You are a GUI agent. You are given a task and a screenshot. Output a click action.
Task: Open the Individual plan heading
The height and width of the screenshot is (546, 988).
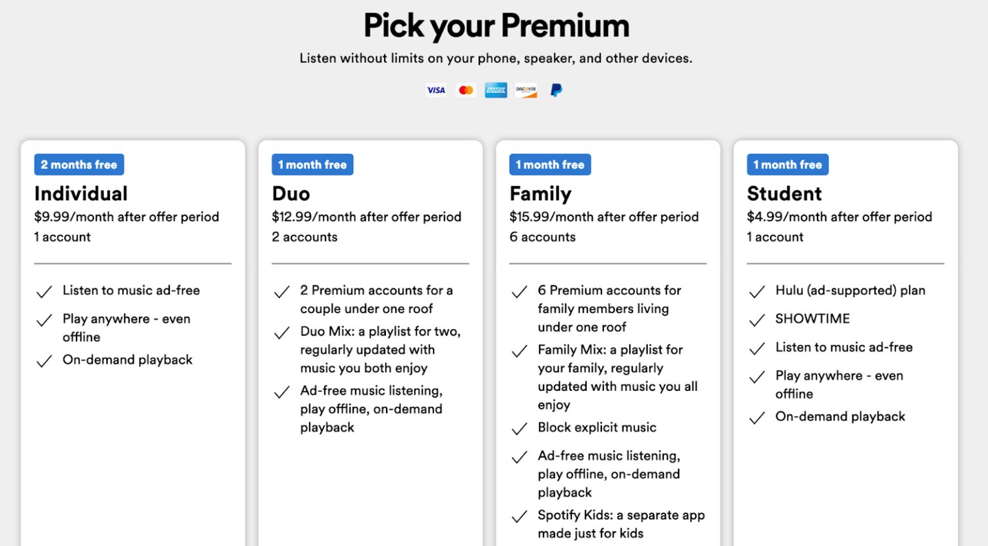click(81, 194)
